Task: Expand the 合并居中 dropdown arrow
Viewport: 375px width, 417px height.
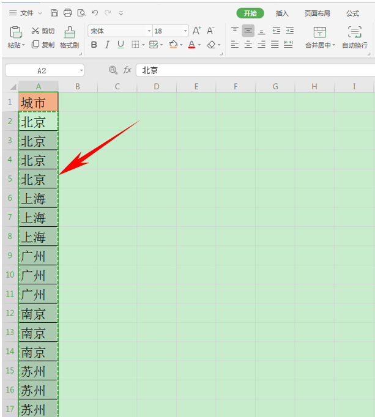Action: point(333,45)
